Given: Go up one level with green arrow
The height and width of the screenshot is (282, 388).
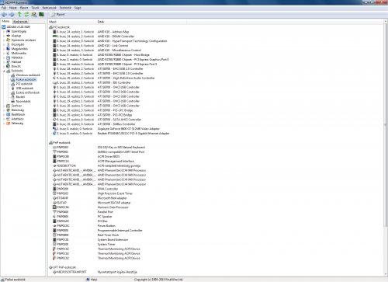Looking at the screenshot, I should (x=19, y=15).
